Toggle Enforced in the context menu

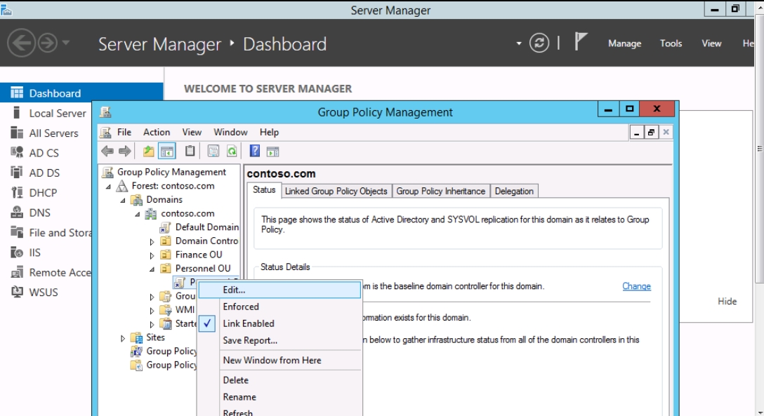241,307
